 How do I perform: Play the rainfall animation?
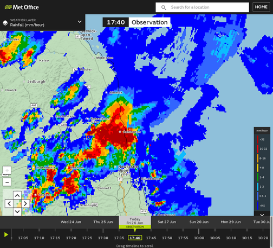pyautogui.click(x=6, y=234)
